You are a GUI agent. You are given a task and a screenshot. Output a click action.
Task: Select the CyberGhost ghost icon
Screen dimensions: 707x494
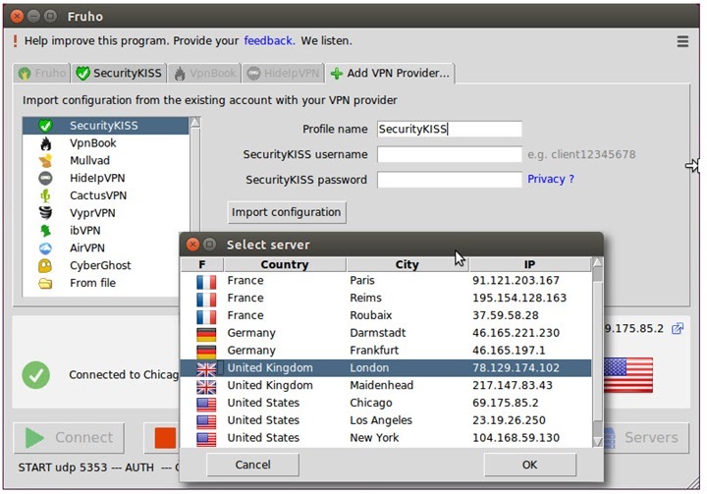coord(45,265)
